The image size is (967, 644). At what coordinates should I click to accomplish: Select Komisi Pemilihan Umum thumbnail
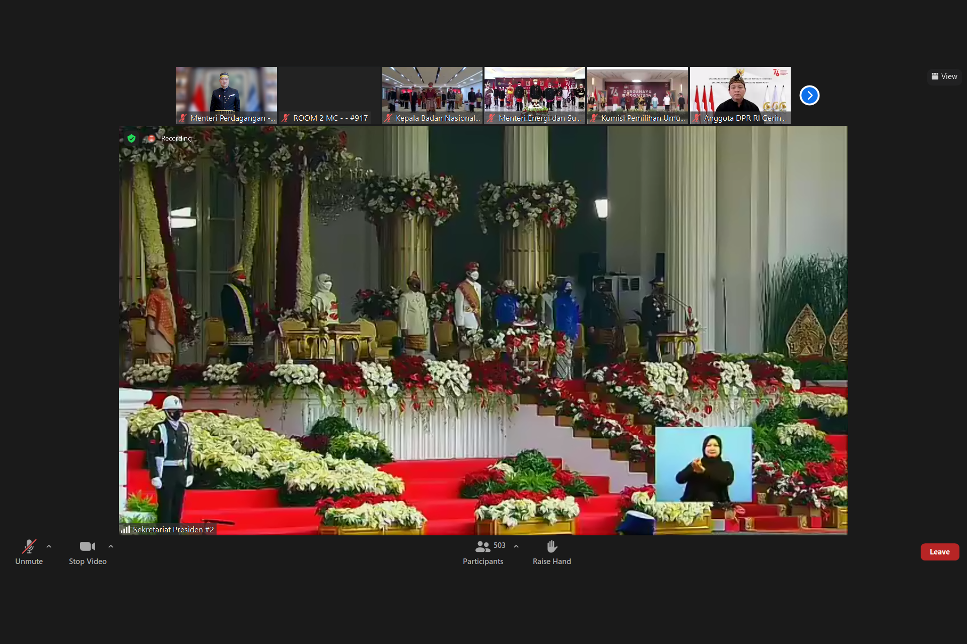[x=637, y=95]
